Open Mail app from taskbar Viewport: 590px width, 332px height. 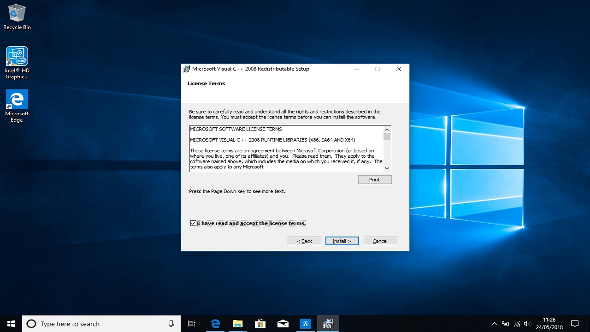[283, 324]
